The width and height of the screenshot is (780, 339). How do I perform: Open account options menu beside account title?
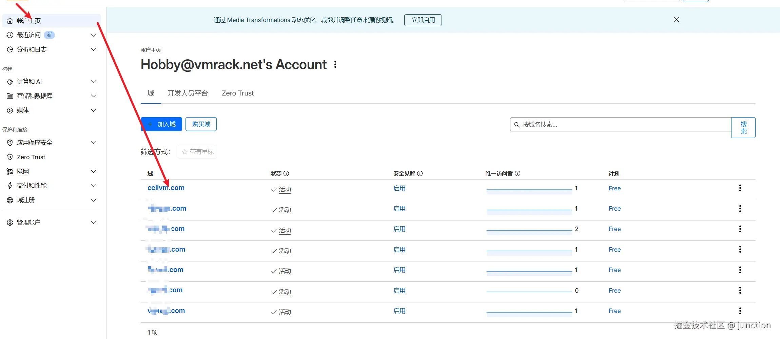tap(335, 64)
